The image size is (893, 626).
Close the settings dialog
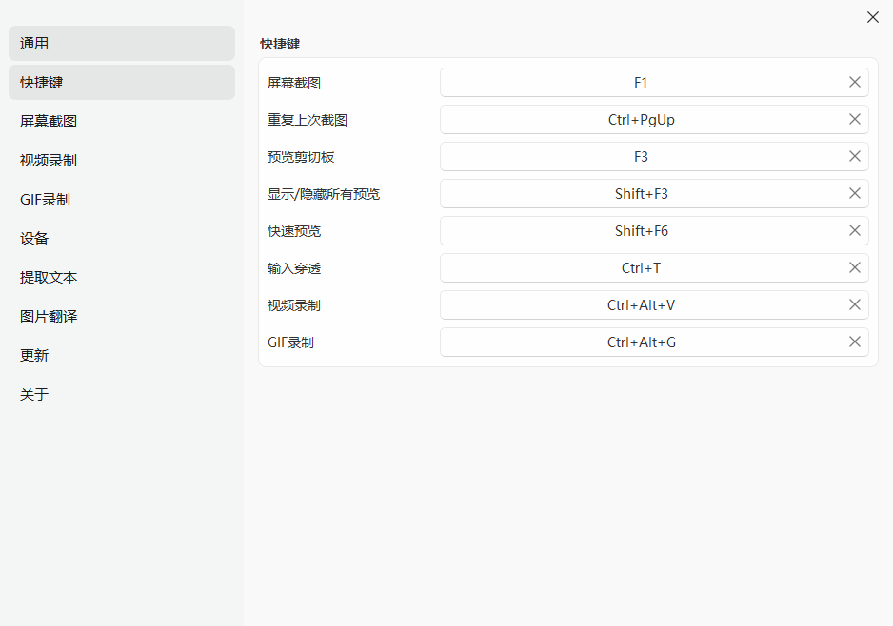pyautogui.click(x=873, y=17)
